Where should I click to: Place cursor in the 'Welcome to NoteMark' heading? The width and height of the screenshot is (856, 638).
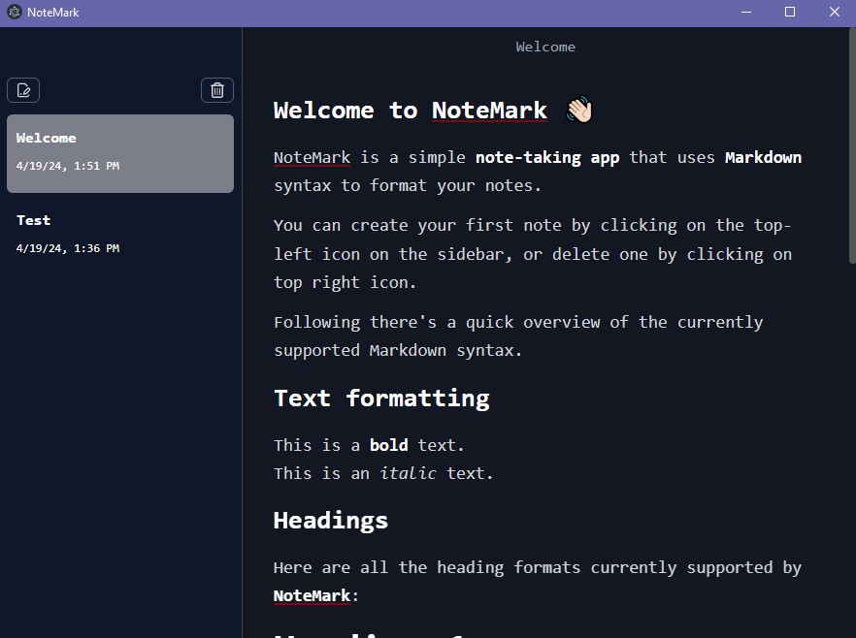[x=410, y=111]
